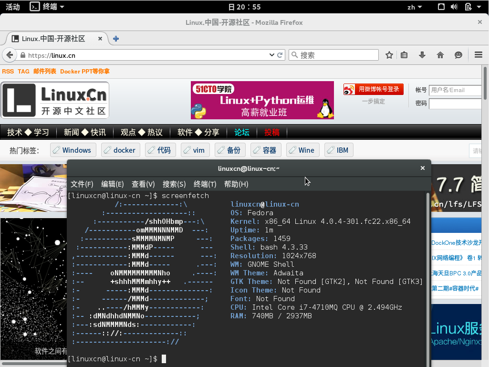The height and width of the screenshot is (367, 489).
Task: Open a new tab with the plus icon
Action: tap(116, 39)
